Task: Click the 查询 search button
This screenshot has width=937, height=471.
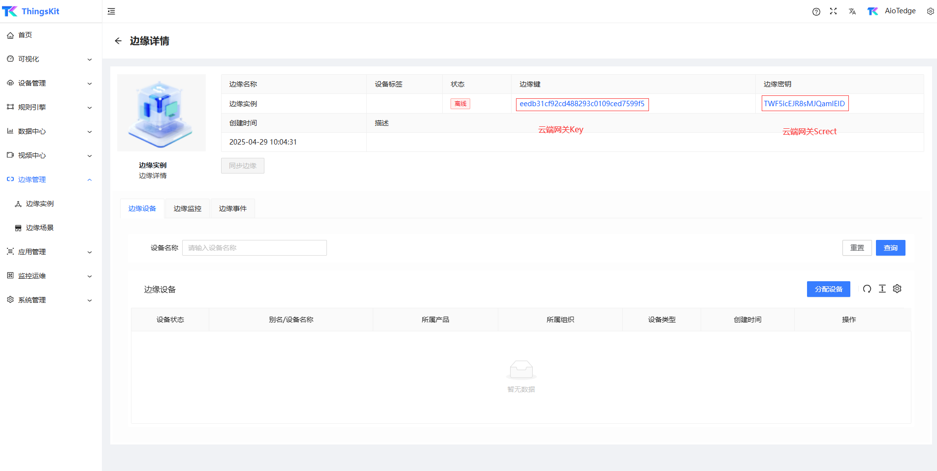Action: click(890, 248)
